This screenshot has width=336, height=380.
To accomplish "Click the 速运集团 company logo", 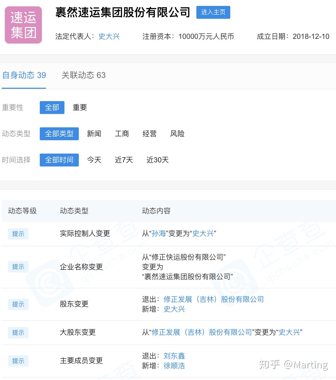I will pos(23,25).
